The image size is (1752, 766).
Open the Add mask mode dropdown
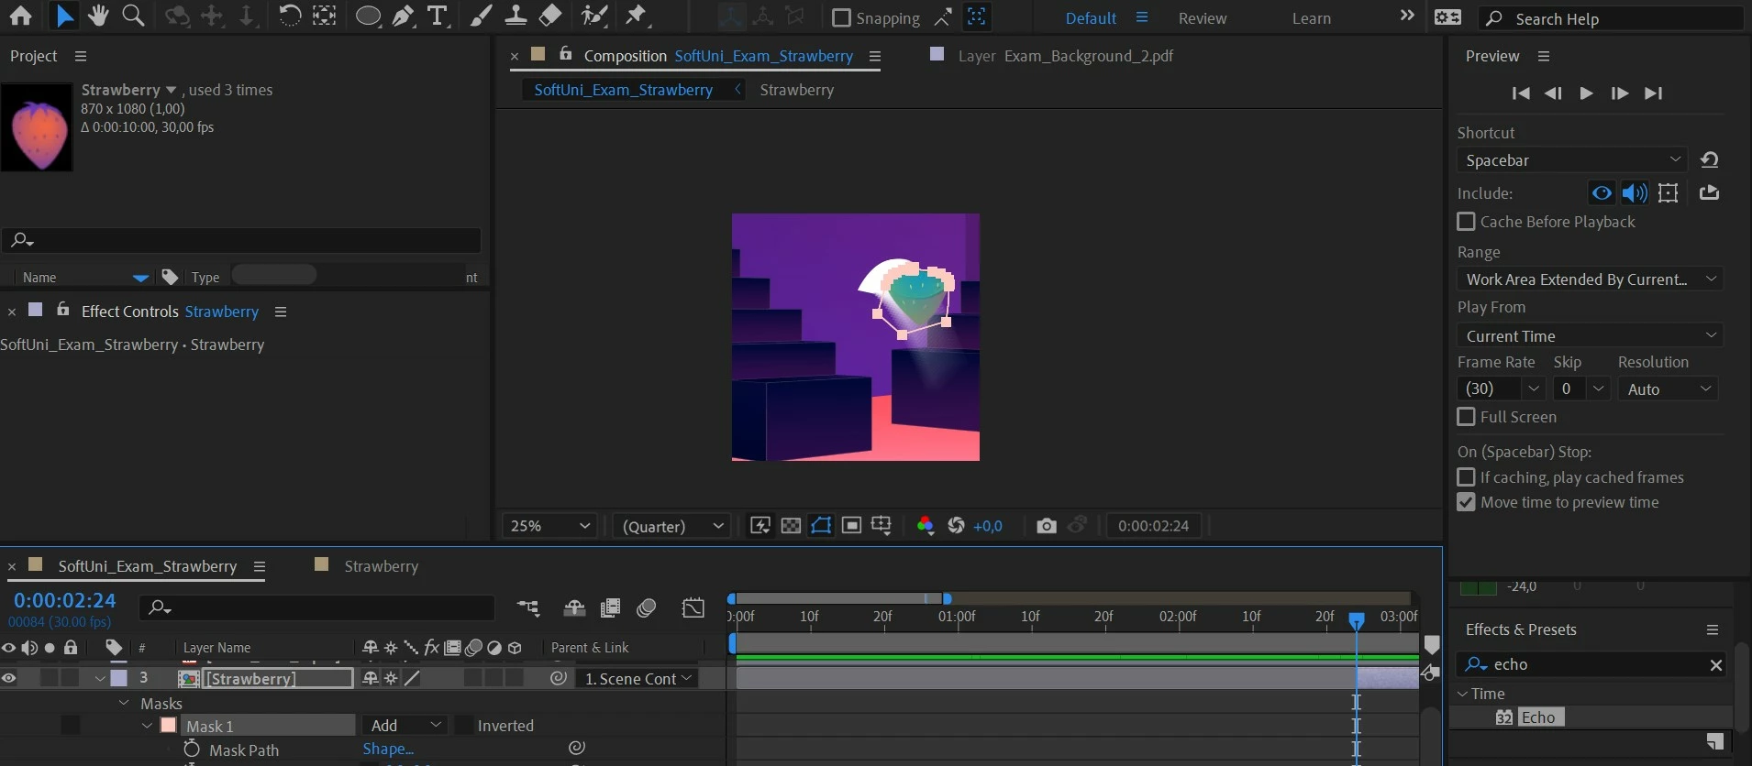[x=405, y=725]
